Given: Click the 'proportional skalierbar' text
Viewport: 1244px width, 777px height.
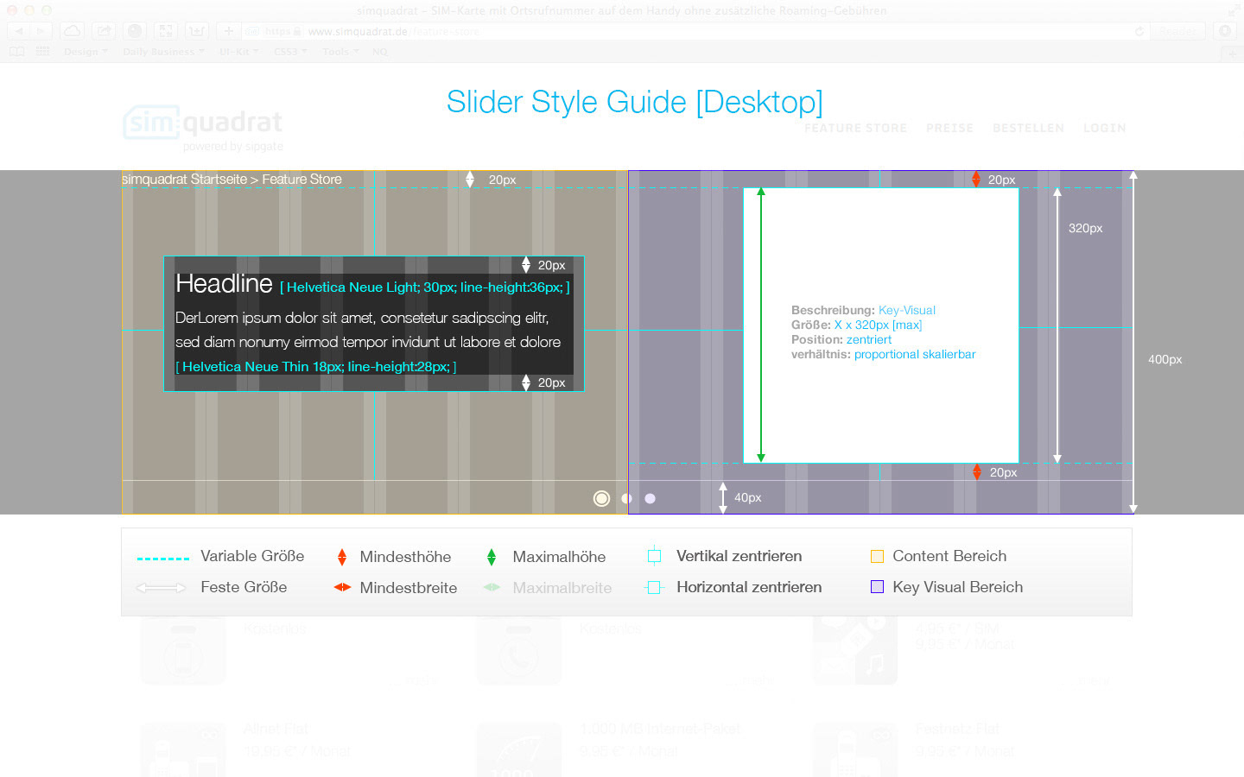Looking at the screenshot, I should pyautogui.click(x=915, y=354).
